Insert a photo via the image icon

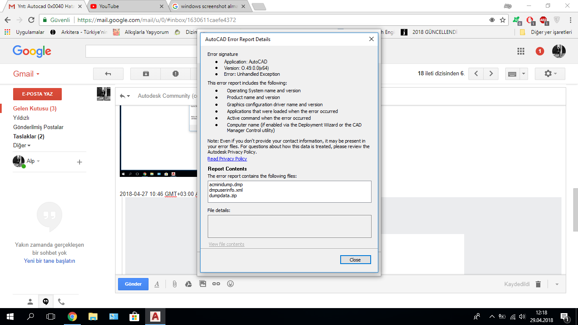point(203,284)
